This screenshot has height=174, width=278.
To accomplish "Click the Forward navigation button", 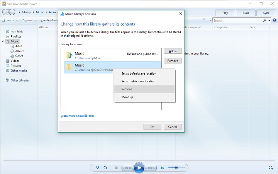I will 12,12.
